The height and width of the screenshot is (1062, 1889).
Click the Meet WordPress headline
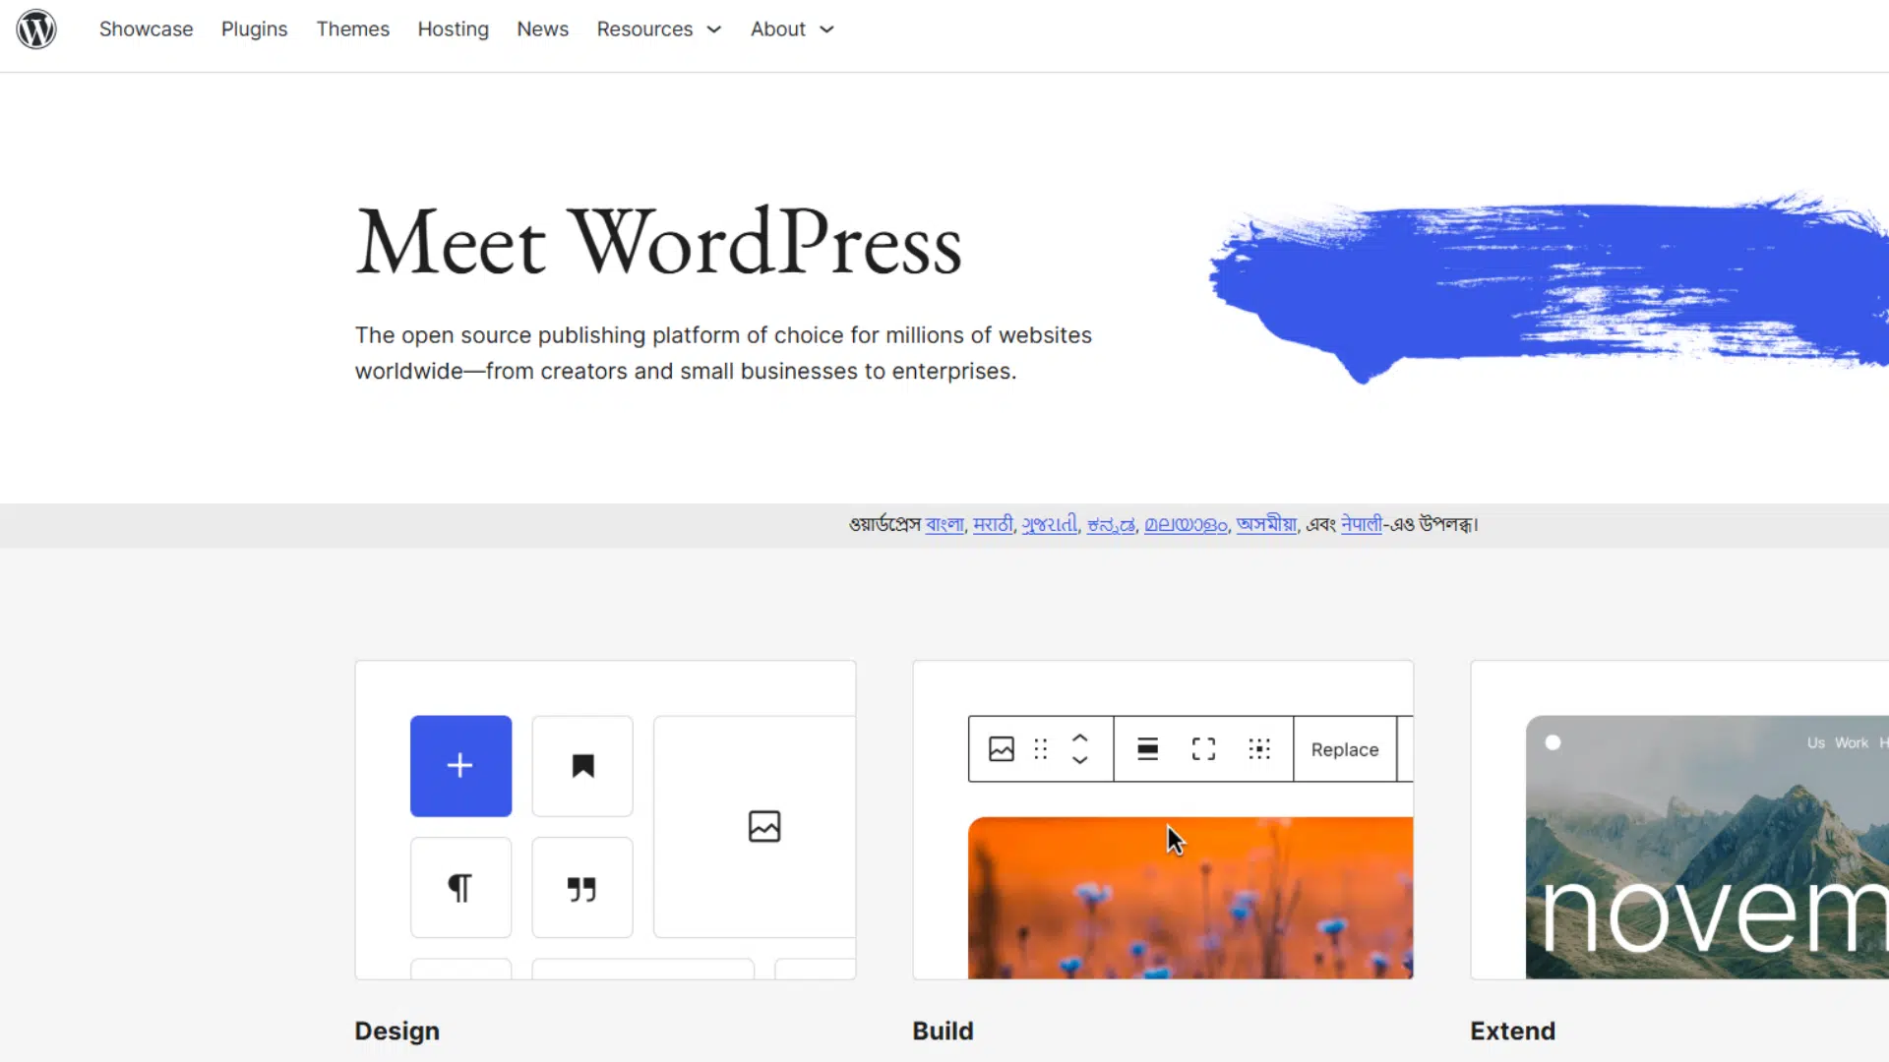pyautogui.click(x=658, y=242)
